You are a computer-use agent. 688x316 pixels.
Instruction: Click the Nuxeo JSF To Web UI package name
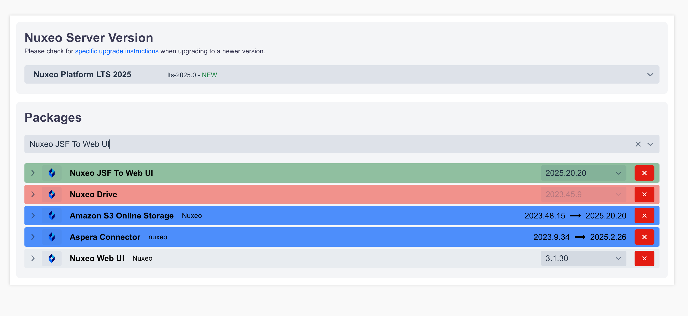(x=111, y=173)
